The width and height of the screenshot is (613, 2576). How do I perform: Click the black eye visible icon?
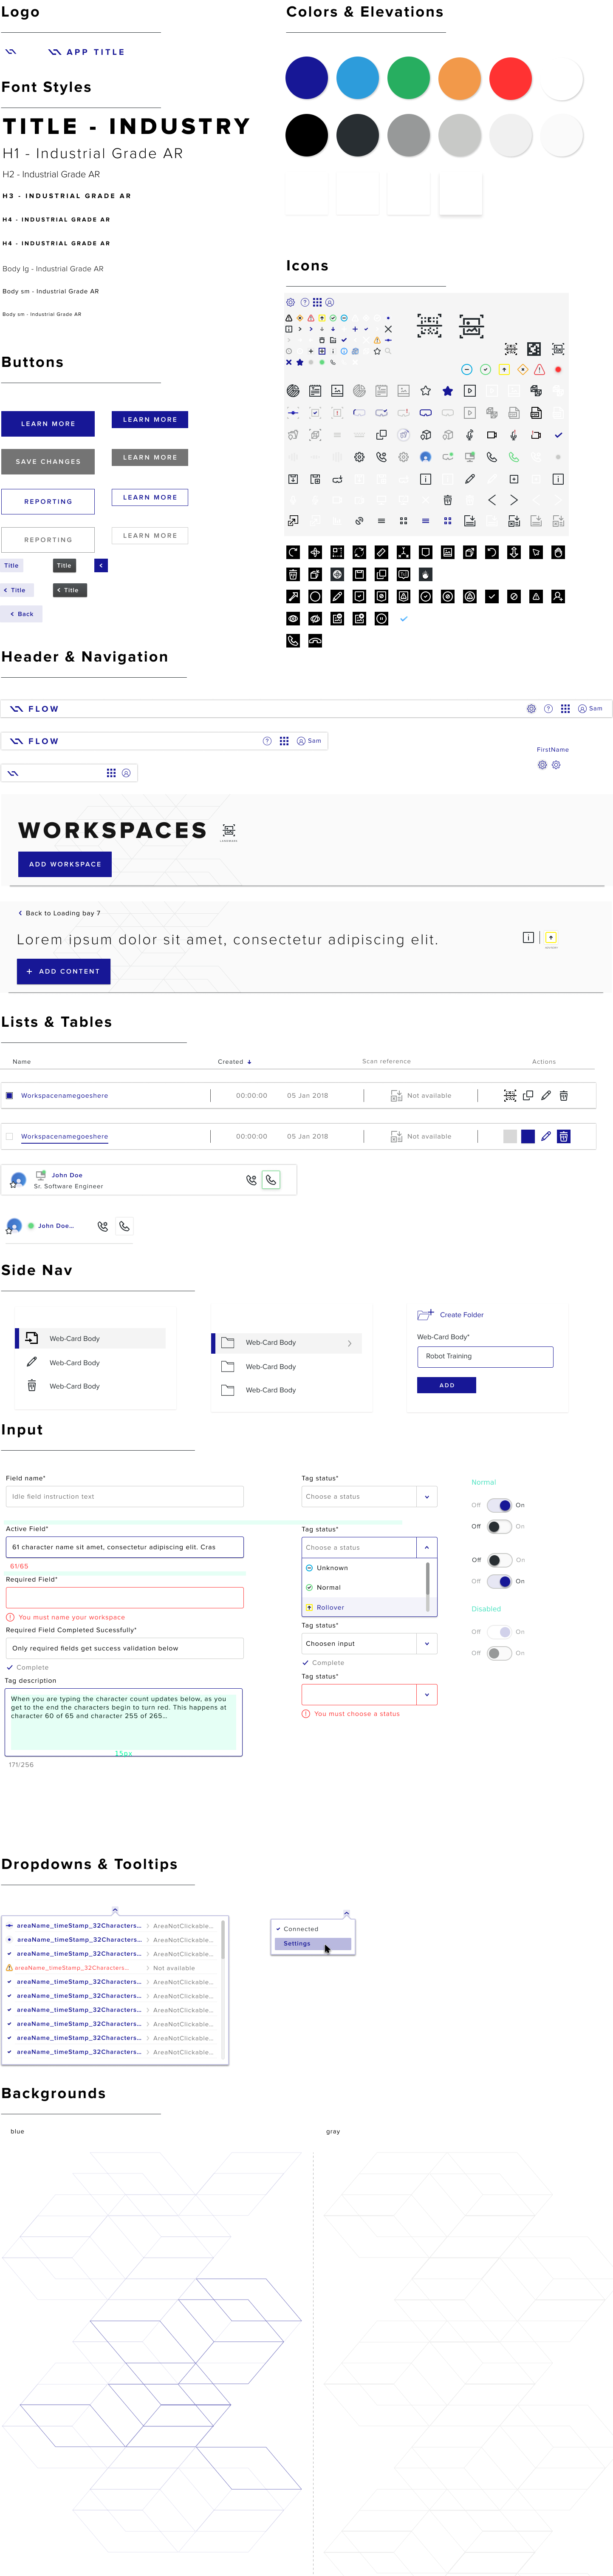(293, 619)
